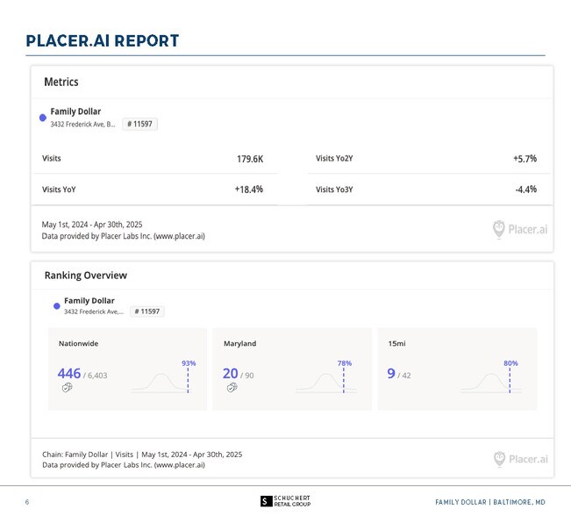Click the 3432 Frederick Ave address in Metrics
The height and width of the screenshot is (516, 571).
[x=82, y=125]
